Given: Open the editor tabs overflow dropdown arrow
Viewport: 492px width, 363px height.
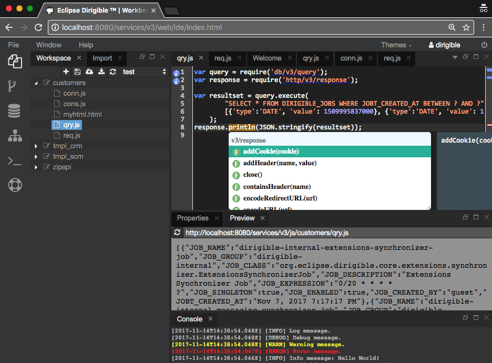Looking at the screenshot, I should (x=455, y=57).
